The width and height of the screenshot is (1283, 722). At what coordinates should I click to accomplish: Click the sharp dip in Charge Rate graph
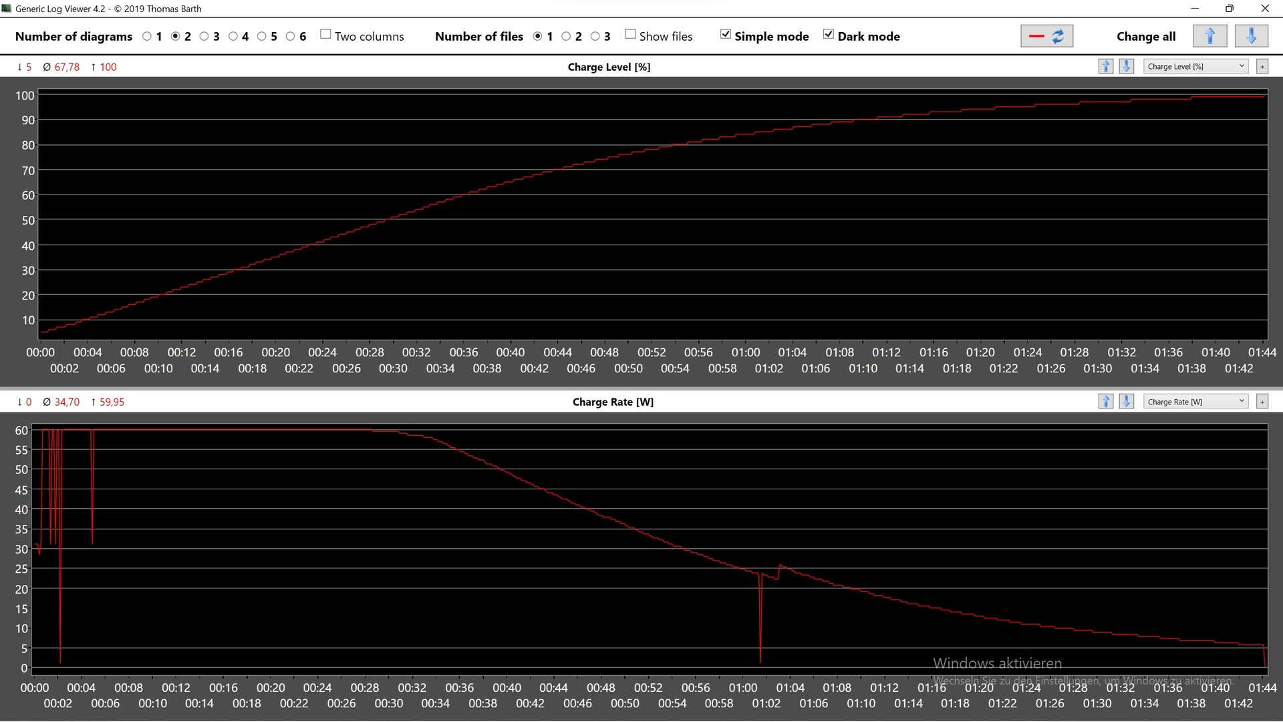[760, 635]
